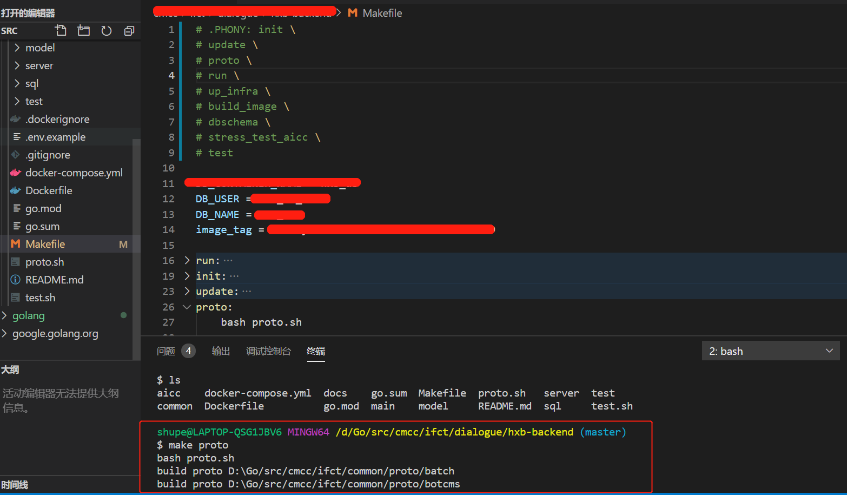This screenshot has height=495, width=847.
Task: Place cursor on the '# run \' line
Action: [217, 75]
